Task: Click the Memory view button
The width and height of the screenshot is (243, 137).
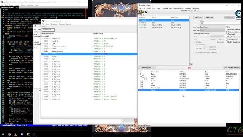Action: 147,68
